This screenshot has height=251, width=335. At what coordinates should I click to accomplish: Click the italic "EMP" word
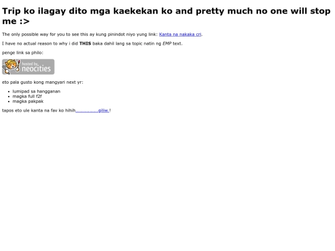click(167, 43)
